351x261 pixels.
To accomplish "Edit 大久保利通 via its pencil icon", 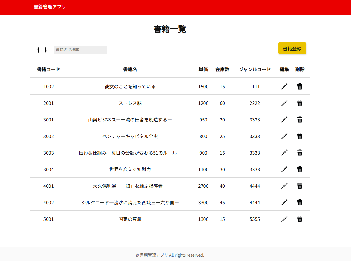I will coord(284,186).
